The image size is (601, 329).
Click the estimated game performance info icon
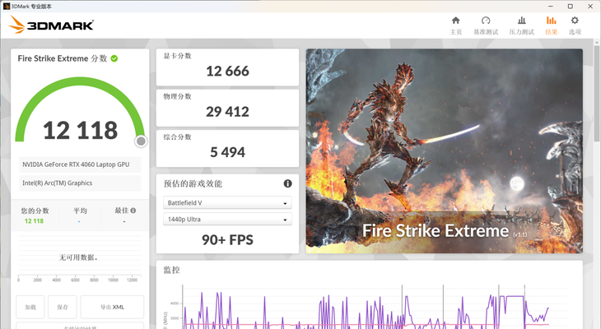287,183
